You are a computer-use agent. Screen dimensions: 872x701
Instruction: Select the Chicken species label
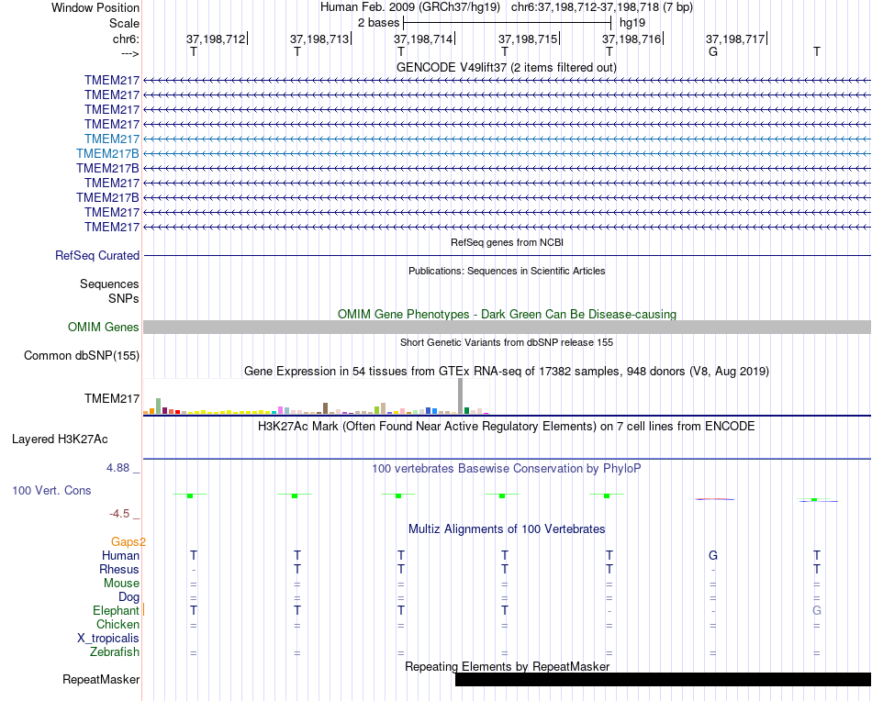click(117, 624)
